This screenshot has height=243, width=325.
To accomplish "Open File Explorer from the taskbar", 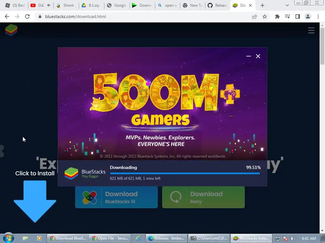I will 25,238.
